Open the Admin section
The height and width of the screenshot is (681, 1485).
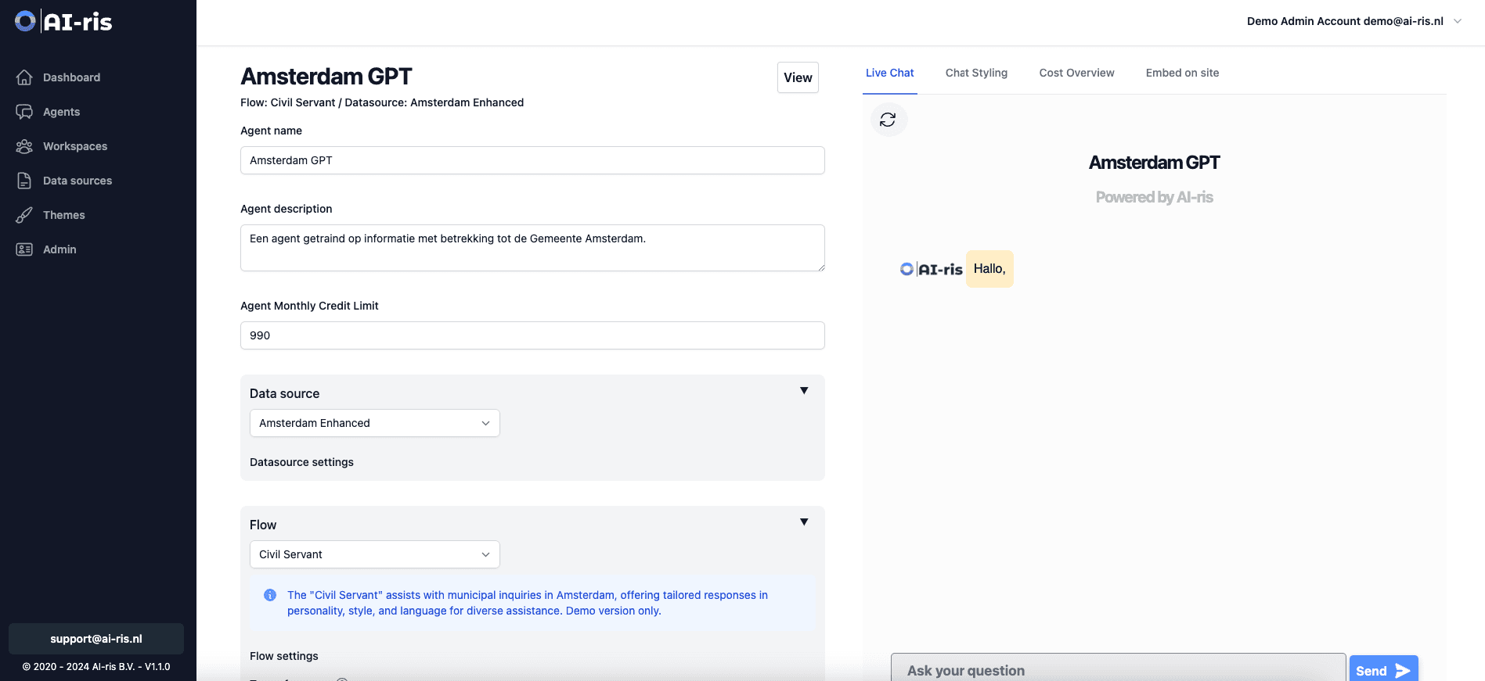pyautogui.click(x=59, y=249)
